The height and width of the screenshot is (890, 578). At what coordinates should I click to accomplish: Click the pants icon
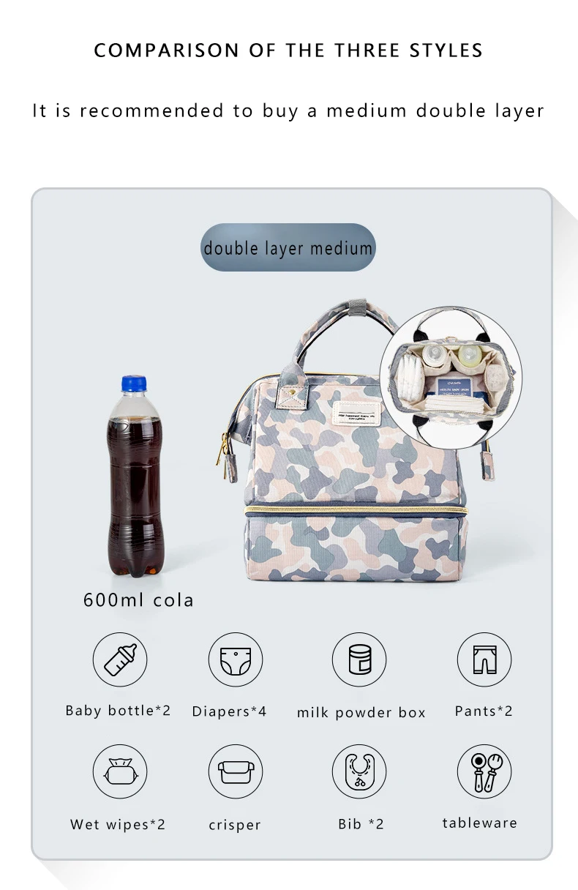point(484,660)
